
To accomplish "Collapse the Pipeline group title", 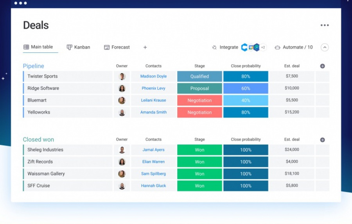I will pyautogui.click(x=34, y=66).
